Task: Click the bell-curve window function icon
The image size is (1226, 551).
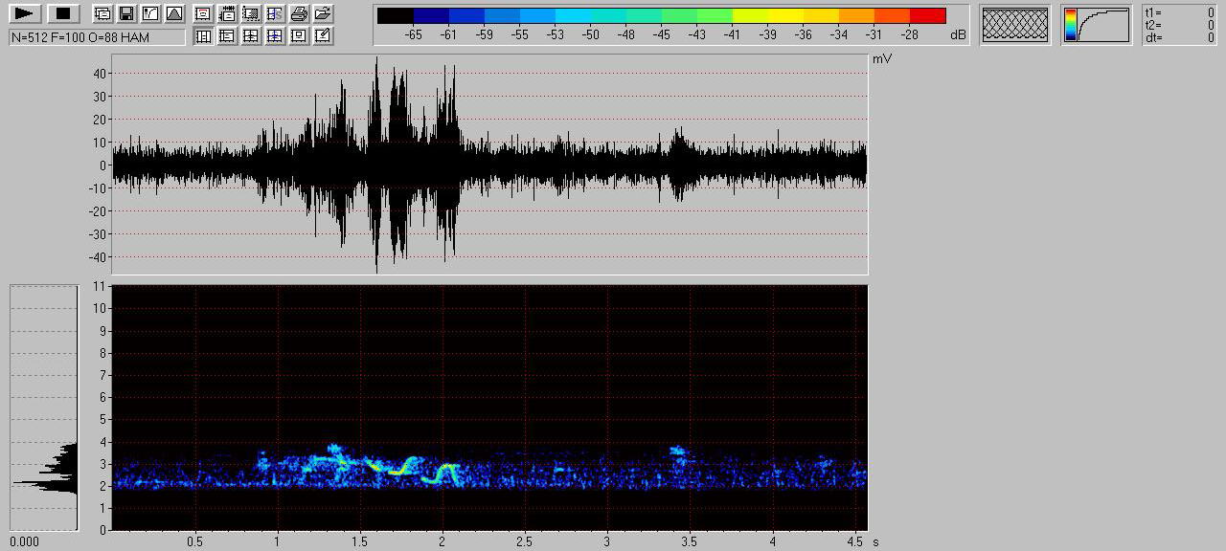Action: click(x=173, y=13)
